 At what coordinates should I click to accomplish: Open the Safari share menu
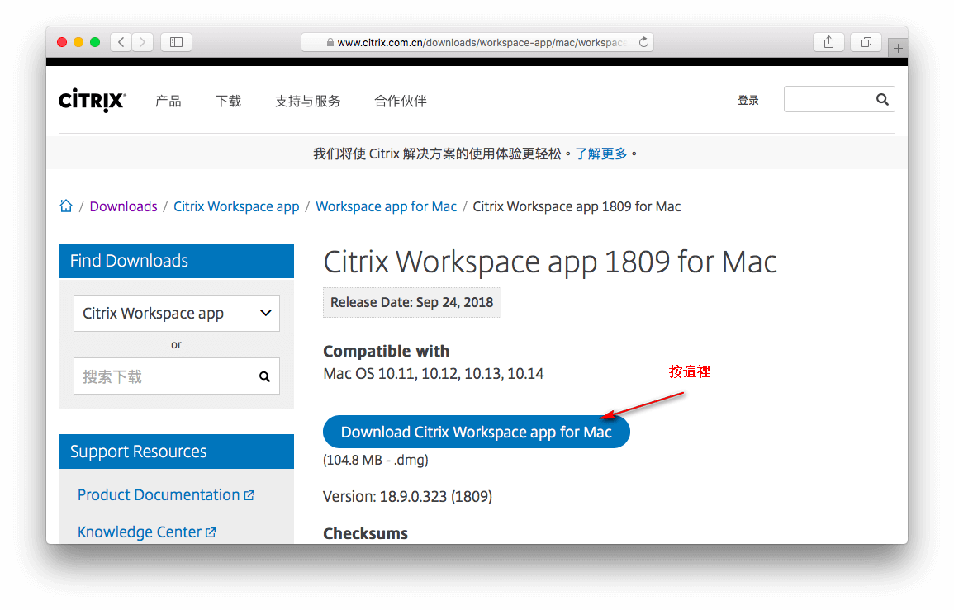click(x=828, y=42)
